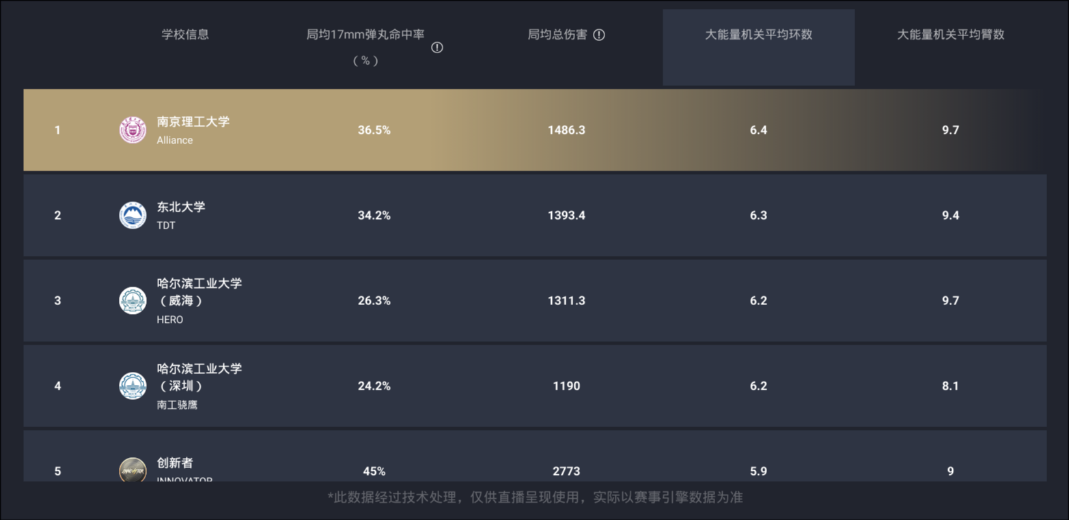Click rank 2 hit rate 34.2%
Screen dimensions: 1069x520
374,215
